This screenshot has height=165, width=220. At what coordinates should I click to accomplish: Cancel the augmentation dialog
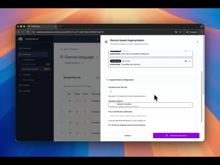(x=128, y=135)
